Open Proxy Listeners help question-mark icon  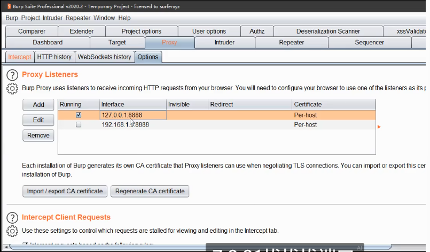pos(12,75)
